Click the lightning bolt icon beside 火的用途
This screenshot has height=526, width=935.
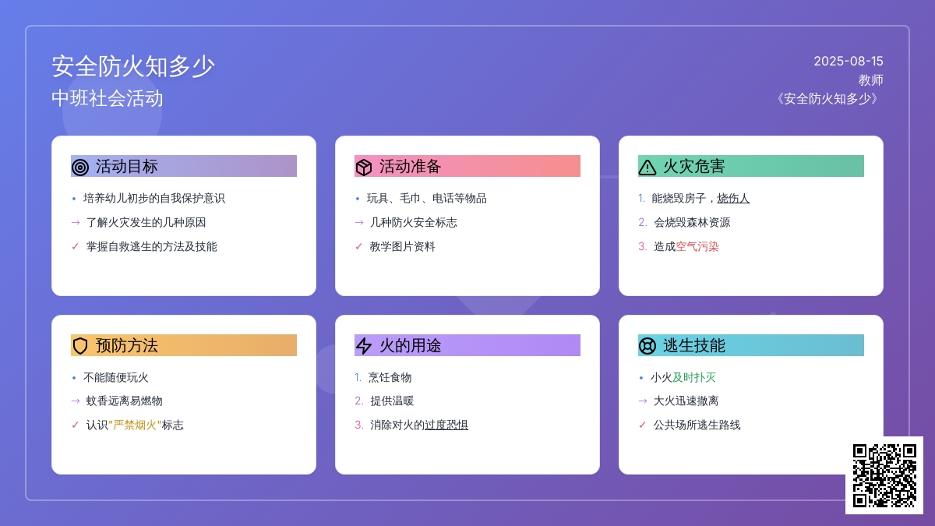tap(364, 346)
